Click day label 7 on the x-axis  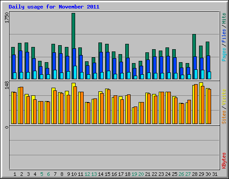pyautogui.click(x=55, y=174)
